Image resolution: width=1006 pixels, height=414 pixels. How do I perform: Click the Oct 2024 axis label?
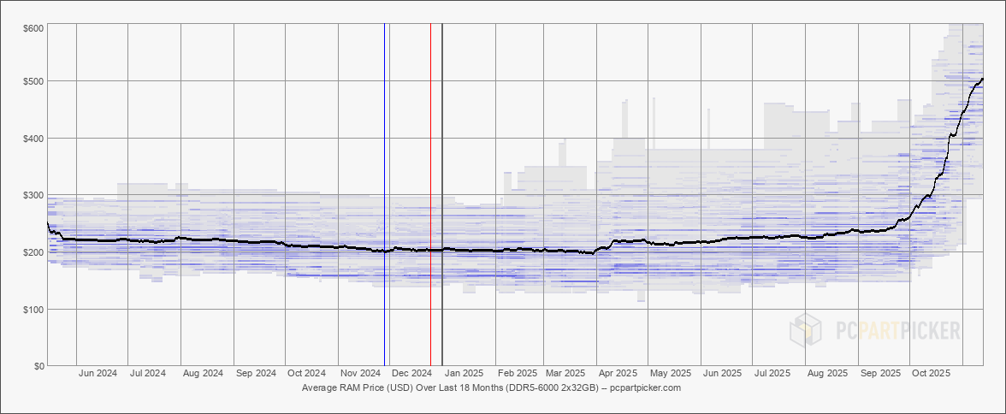[x=306, y=373]
